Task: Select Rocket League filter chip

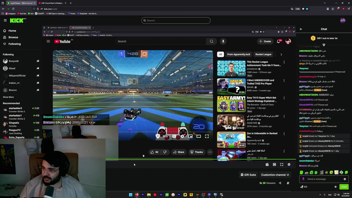Action: click(263, 54)
